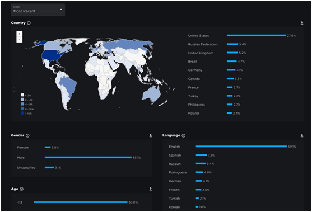This screenshot has width=312, height=212.
Task: Open the Date Most Recent dropdown
Action: tap(38, 10)
